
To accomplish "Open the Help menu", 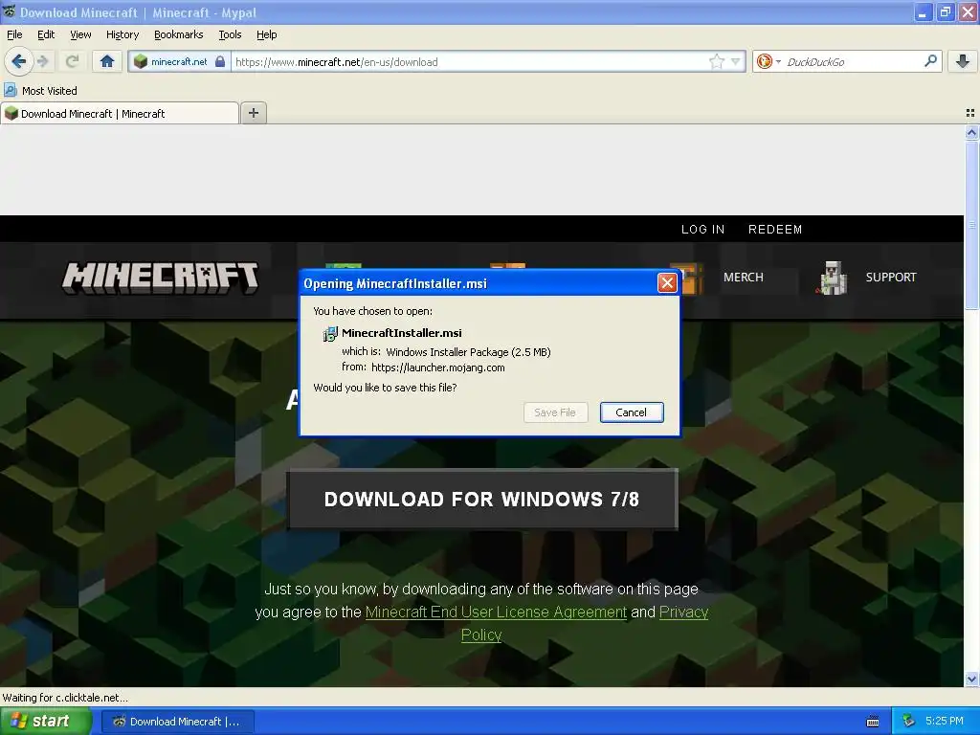I will [x=266, y=34].
